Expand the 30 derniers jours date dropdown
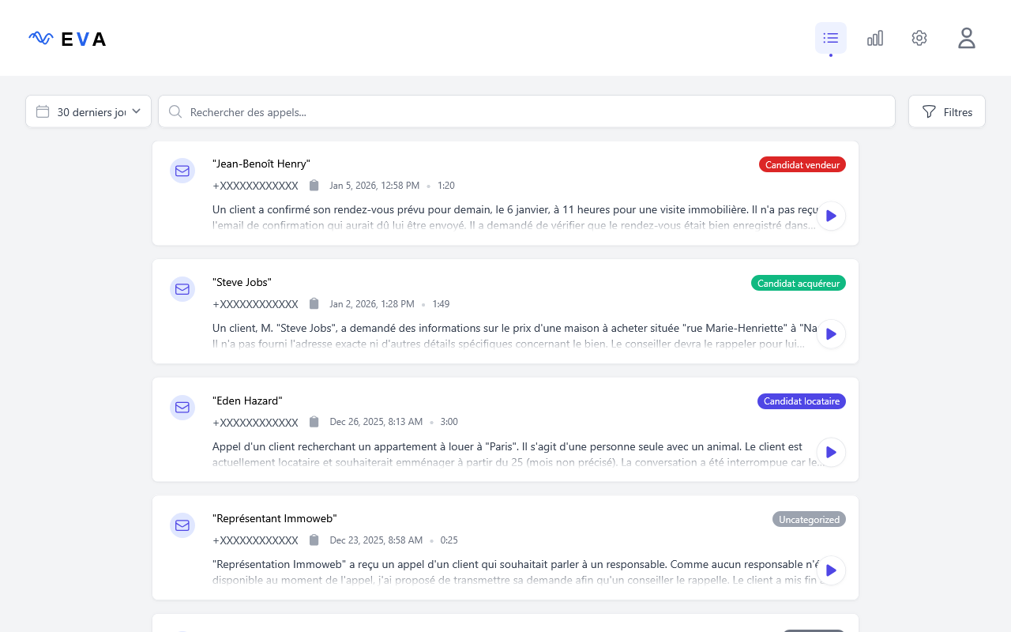This screenshot has width=1011, height=632. point(88,111)
